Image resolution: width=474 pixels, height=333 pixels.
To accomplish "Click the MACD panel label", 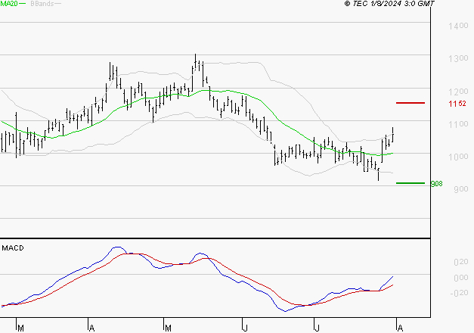I will tap(13, 248).
